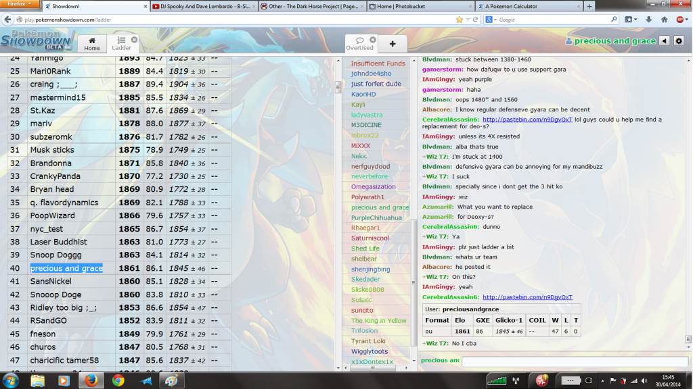Screen dimensions: 693x389
Task: Open the Home tab in Showdown
Action: point(92,44)
